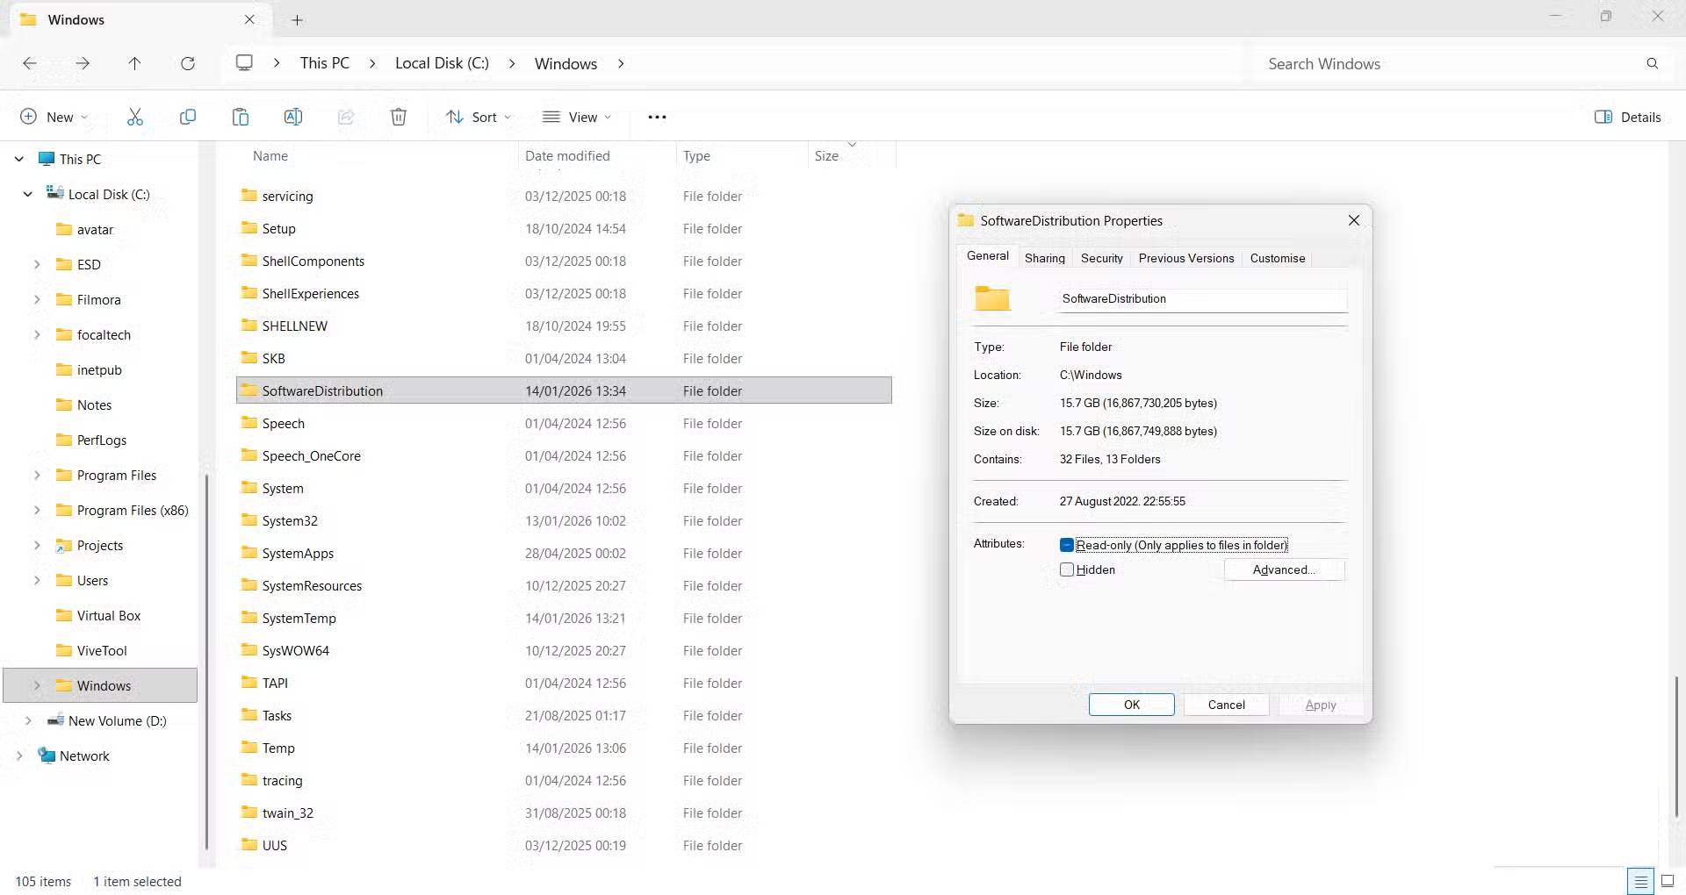
Task: Toggle the Read-only attribute checkbox
Action: (1067, 545)
